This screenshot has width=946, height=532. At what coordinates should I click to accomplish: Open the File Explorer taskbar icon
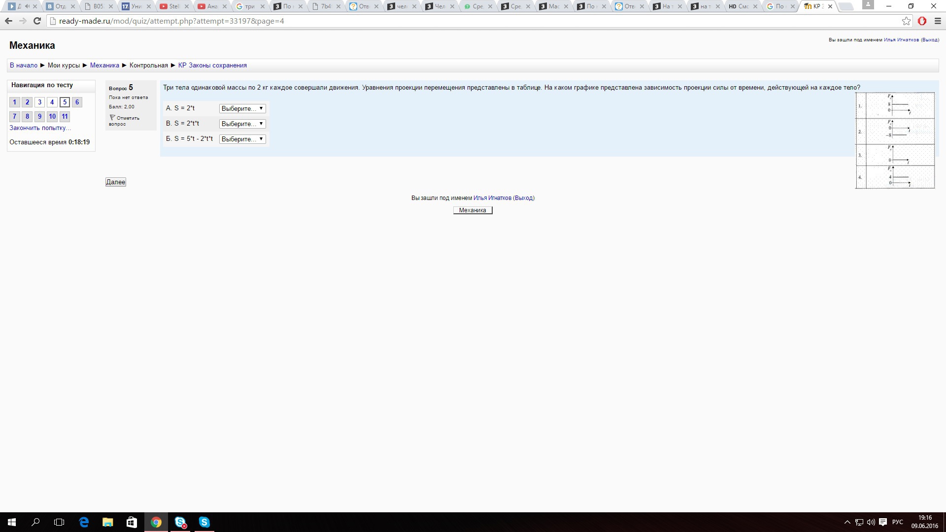(x=107, y=522)
